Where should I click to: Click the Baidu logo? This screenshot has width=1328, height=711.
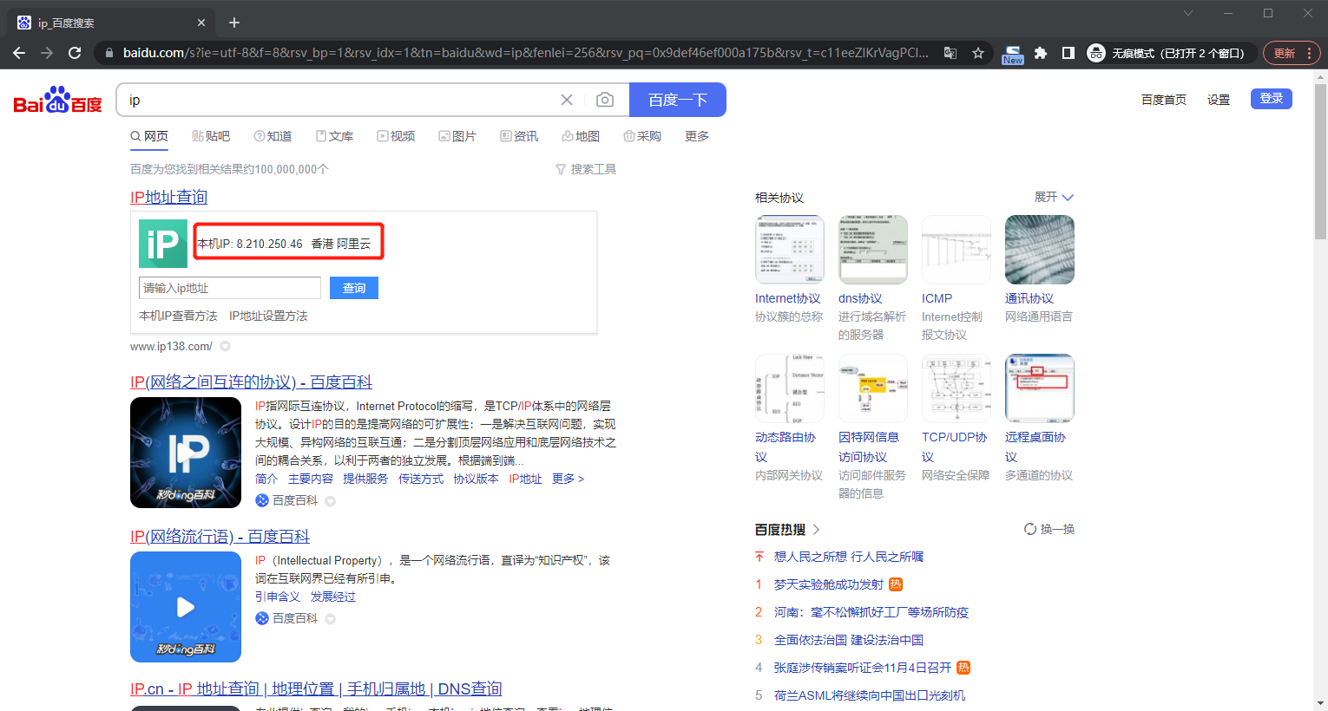57,101
